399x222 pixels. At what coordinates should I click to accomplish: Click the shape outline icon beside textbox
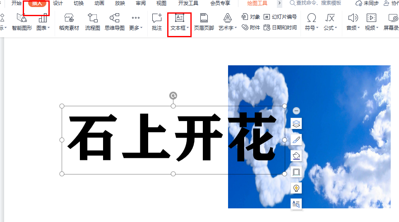[x=296, y=172]
